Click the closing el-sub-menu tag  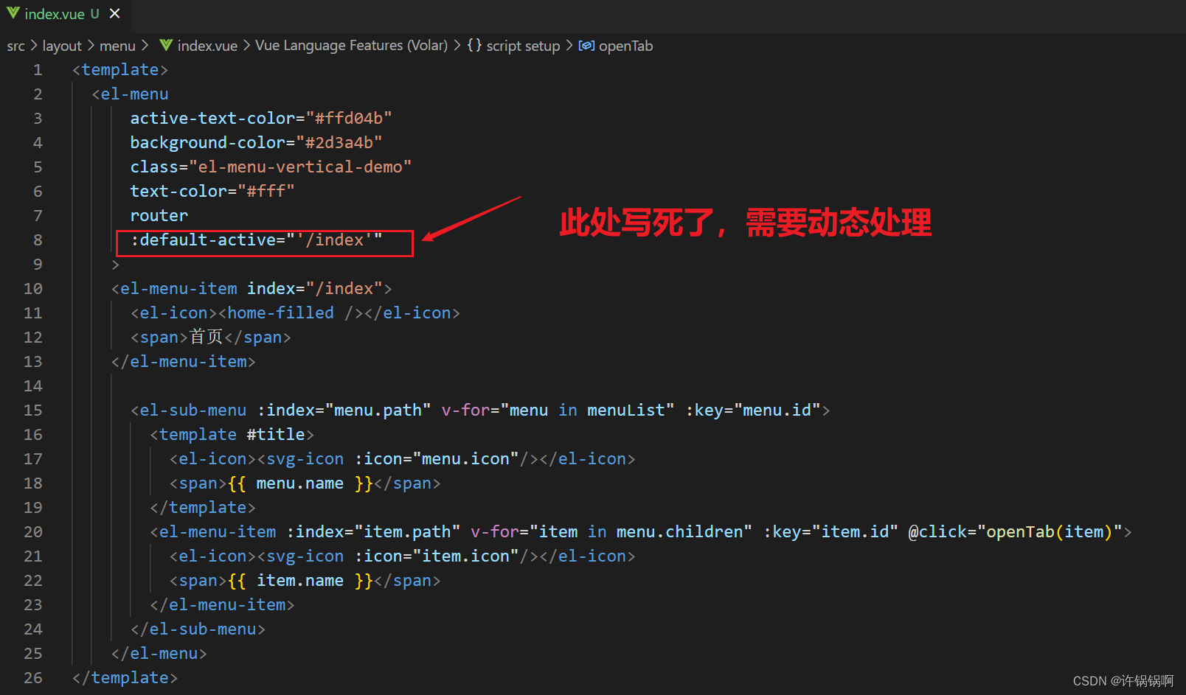click(x=198, y=629)
